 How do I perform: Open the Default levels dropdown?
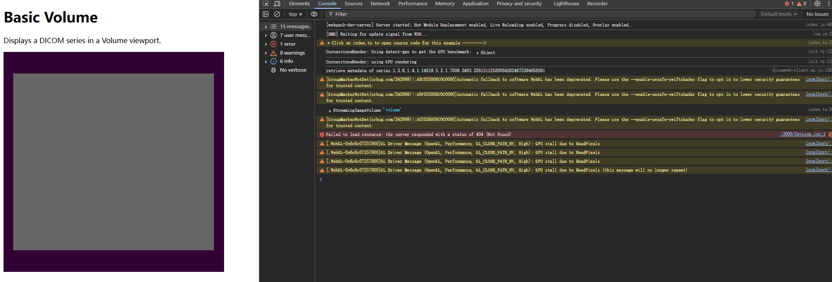(x=779, y=14)
